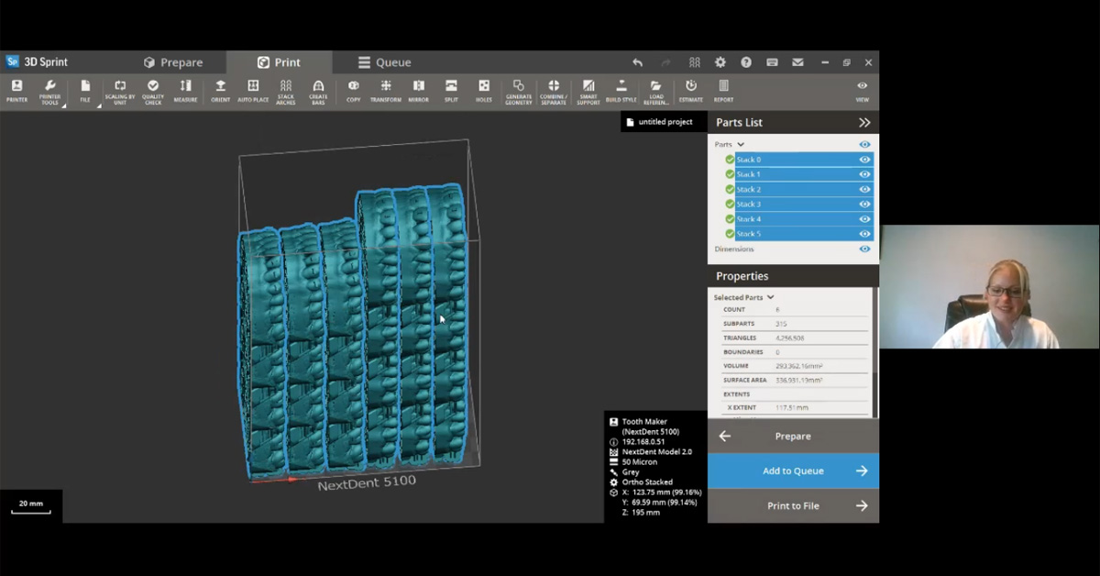Viewport: 1100px width, 576px height.
Task: Click Add to Queue button
Action: pos(793,471)
